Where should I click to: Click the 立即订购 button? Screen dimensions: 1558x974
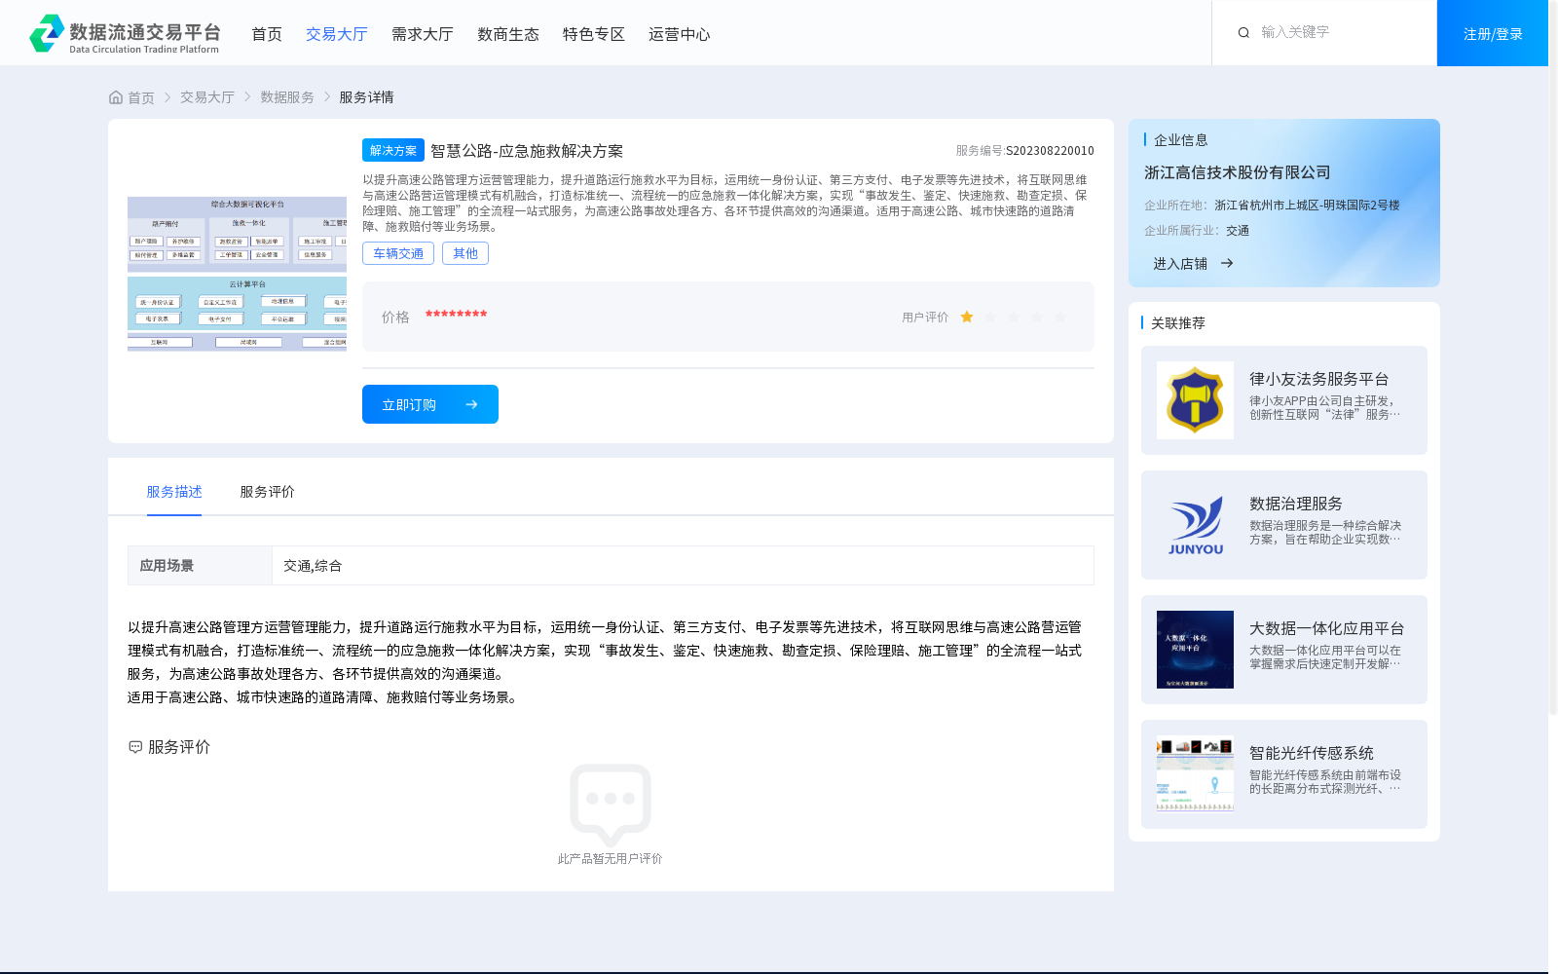pos(430,404)
